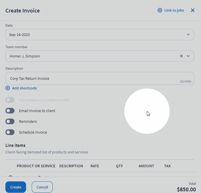Clear the Homer J. Simpson team member selection
This screenshot has height=193, width=201.
(181, 56)
